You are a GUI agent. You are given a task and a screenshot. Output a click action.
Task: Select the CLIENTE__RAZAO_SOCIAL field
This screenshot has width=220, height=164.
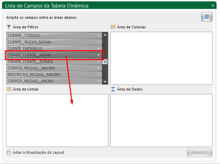[54, 42]
